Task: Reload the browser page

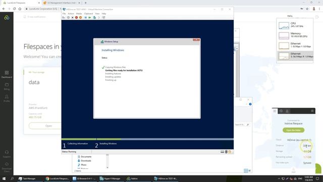Action: [x=15, y=9]
